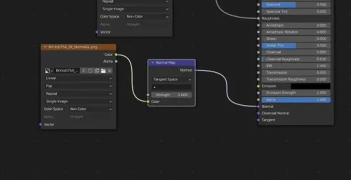Click the Specular input socket
Image resolution: width=351 pixels, height=180 pixels.
tap(258, 5)
